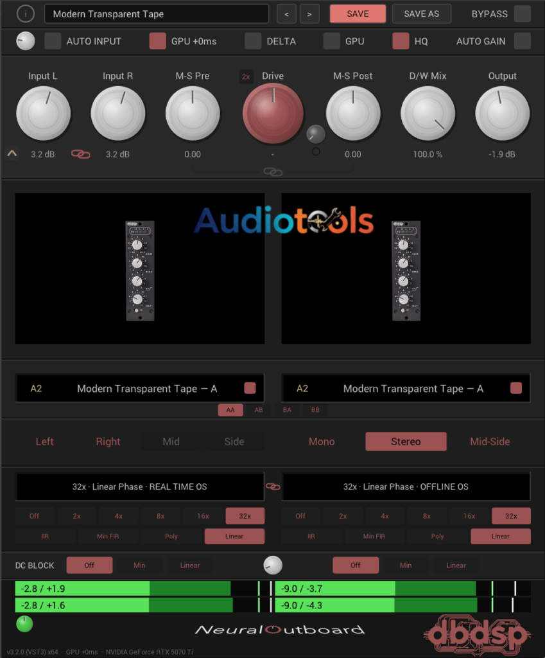Choose offline Poly filter

point(437,536)
